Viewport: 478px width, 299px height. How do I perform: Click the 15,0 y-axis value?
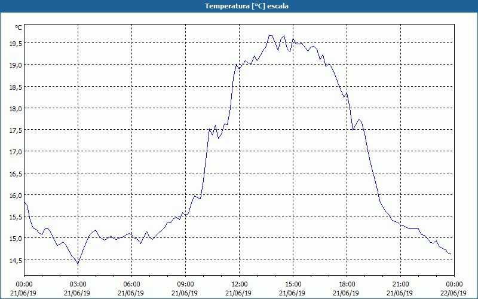click(16, 239)
